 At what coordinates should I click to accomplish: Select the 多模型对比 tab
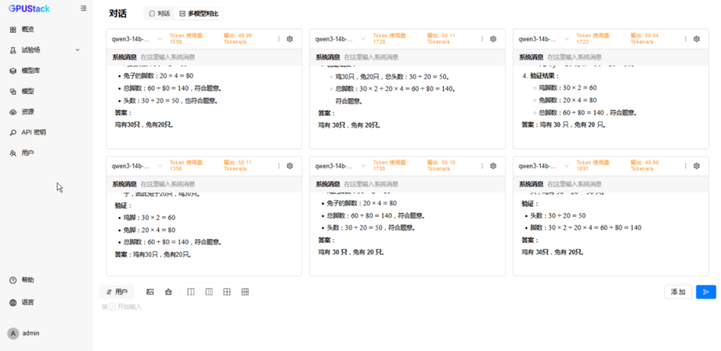199,14
